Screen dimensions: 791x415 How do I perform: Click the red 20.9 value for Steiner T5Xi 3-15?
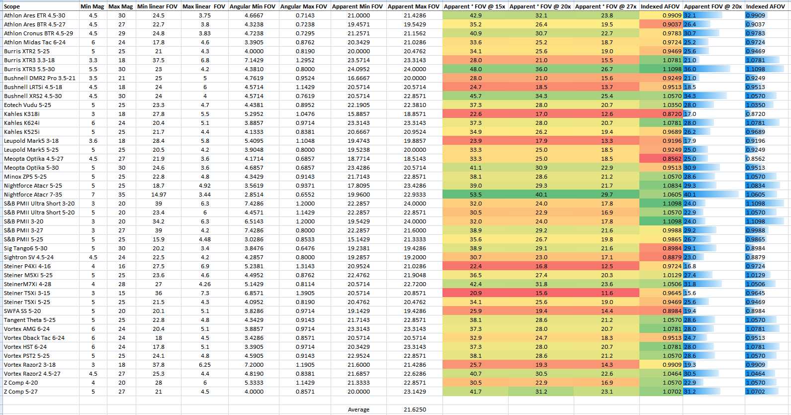[475, 293]
